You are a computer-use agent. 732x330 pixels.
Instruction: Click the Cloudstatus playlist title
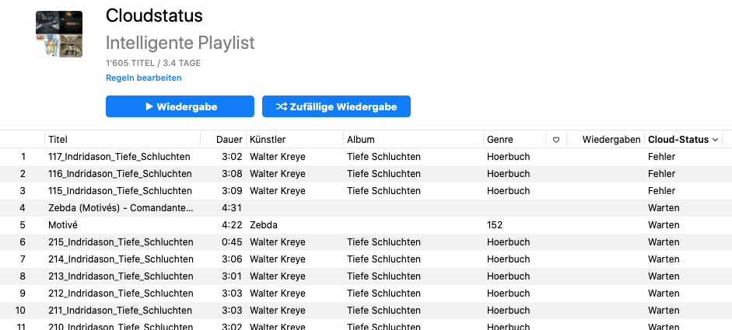click(x=154, y=17)
